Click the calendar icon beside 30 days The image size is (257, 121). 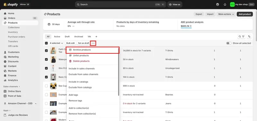[x=49, y=24]
